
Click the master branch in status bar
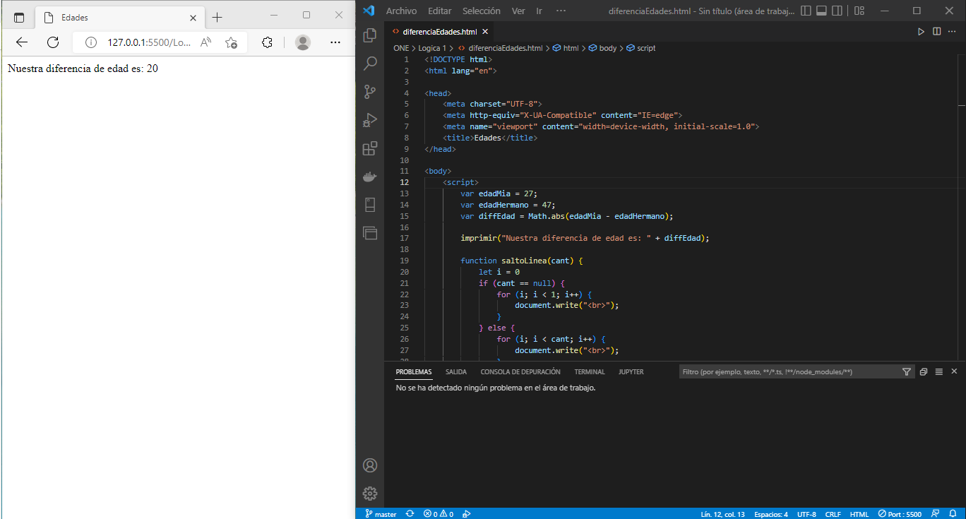381,514
